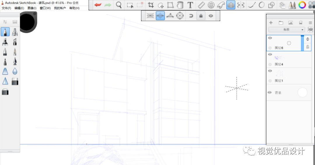Open the Brush Library icon
Screen dimensions: 315x165
click(15, 22)
